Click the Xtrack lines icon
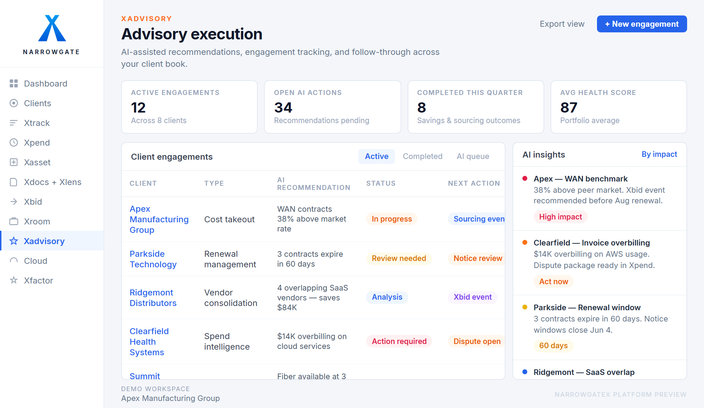The image size is (704, 408). [x=14, y=123]
